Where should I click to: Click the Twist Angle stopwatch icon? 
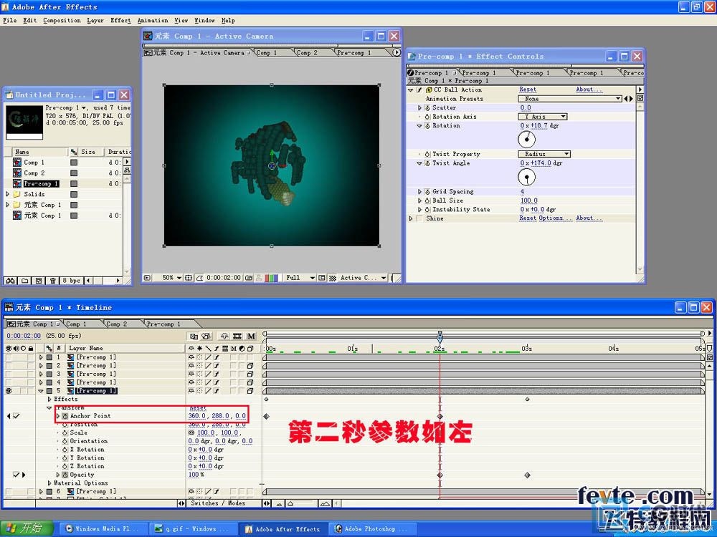[427, 163]
